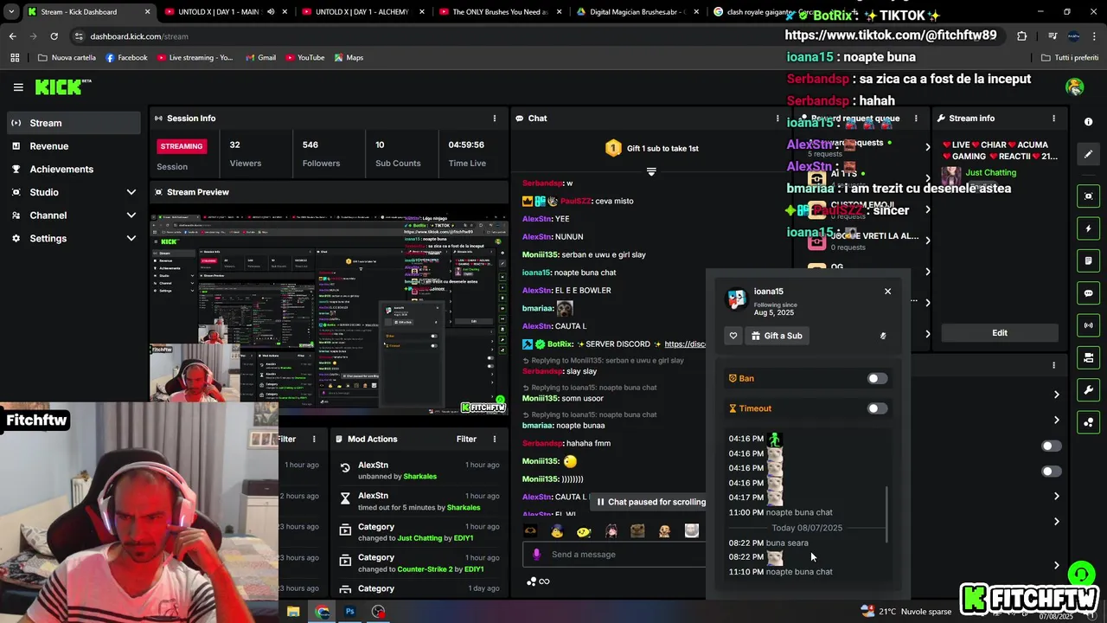The image size is (1107, 623).
Task: Switch to The ONLY Brushes You Need tab
Action: [499, 12]
